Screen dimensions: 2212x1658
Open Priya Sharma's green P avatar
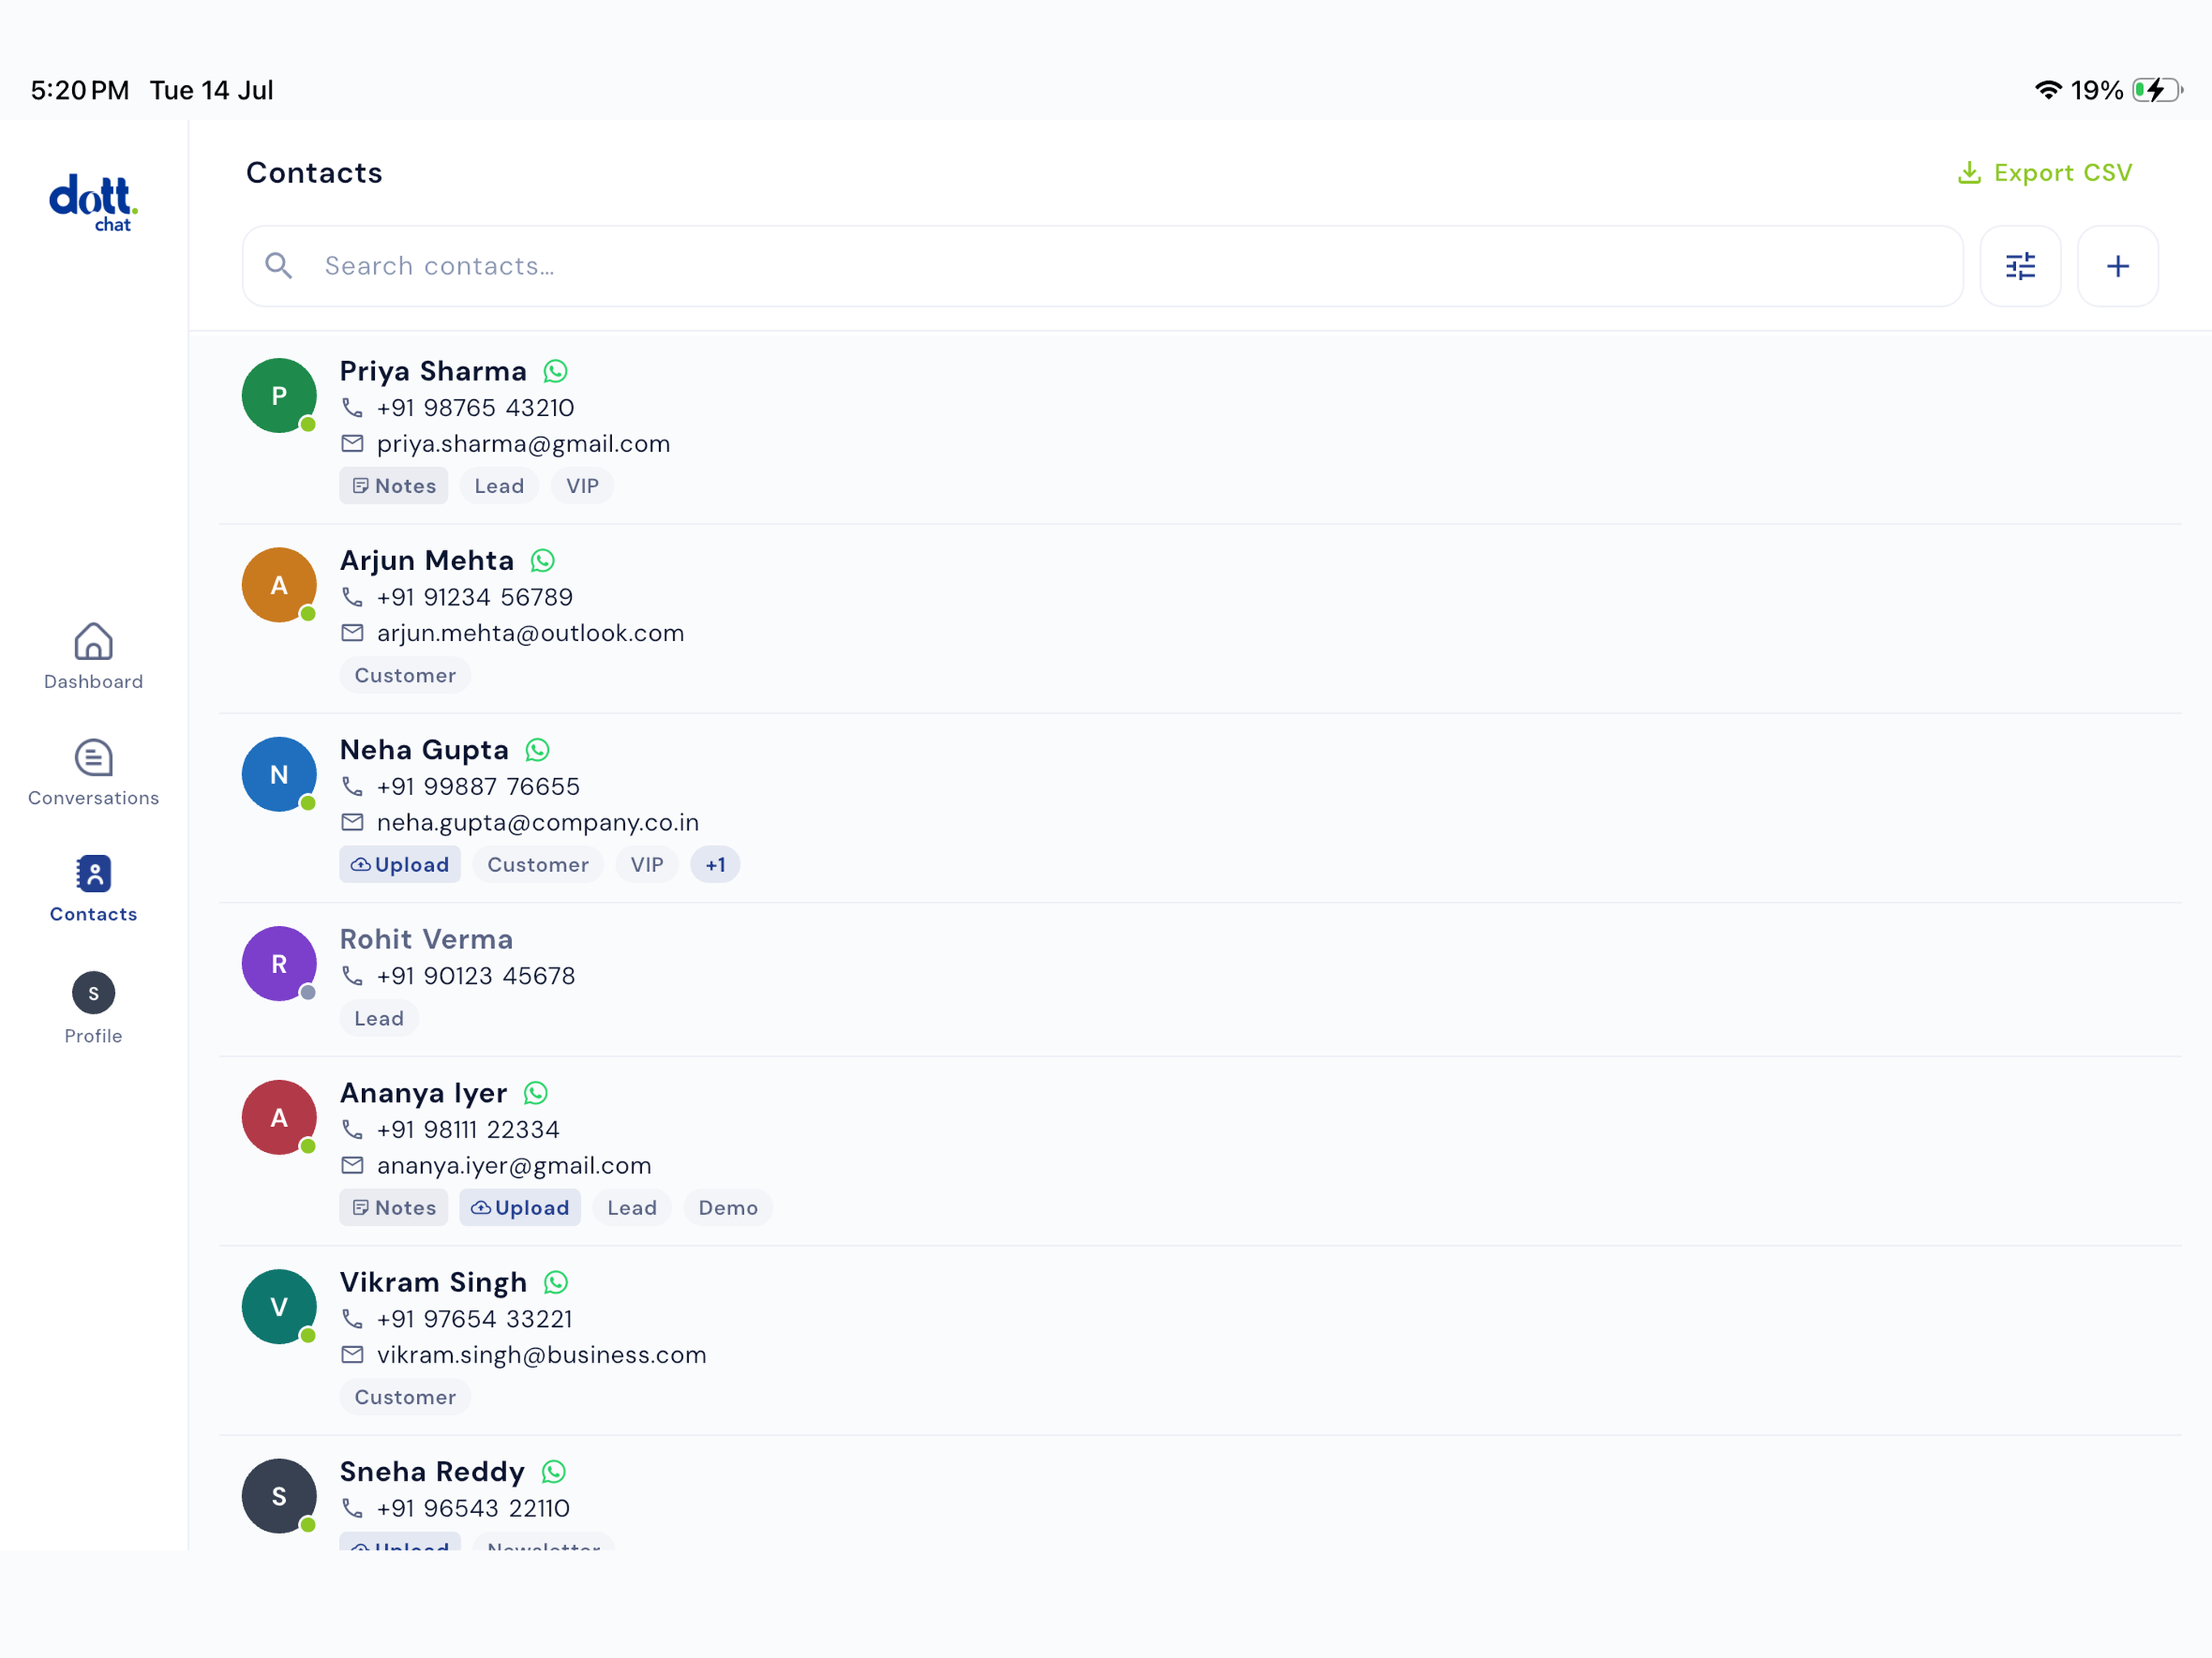tap(279, 396)
